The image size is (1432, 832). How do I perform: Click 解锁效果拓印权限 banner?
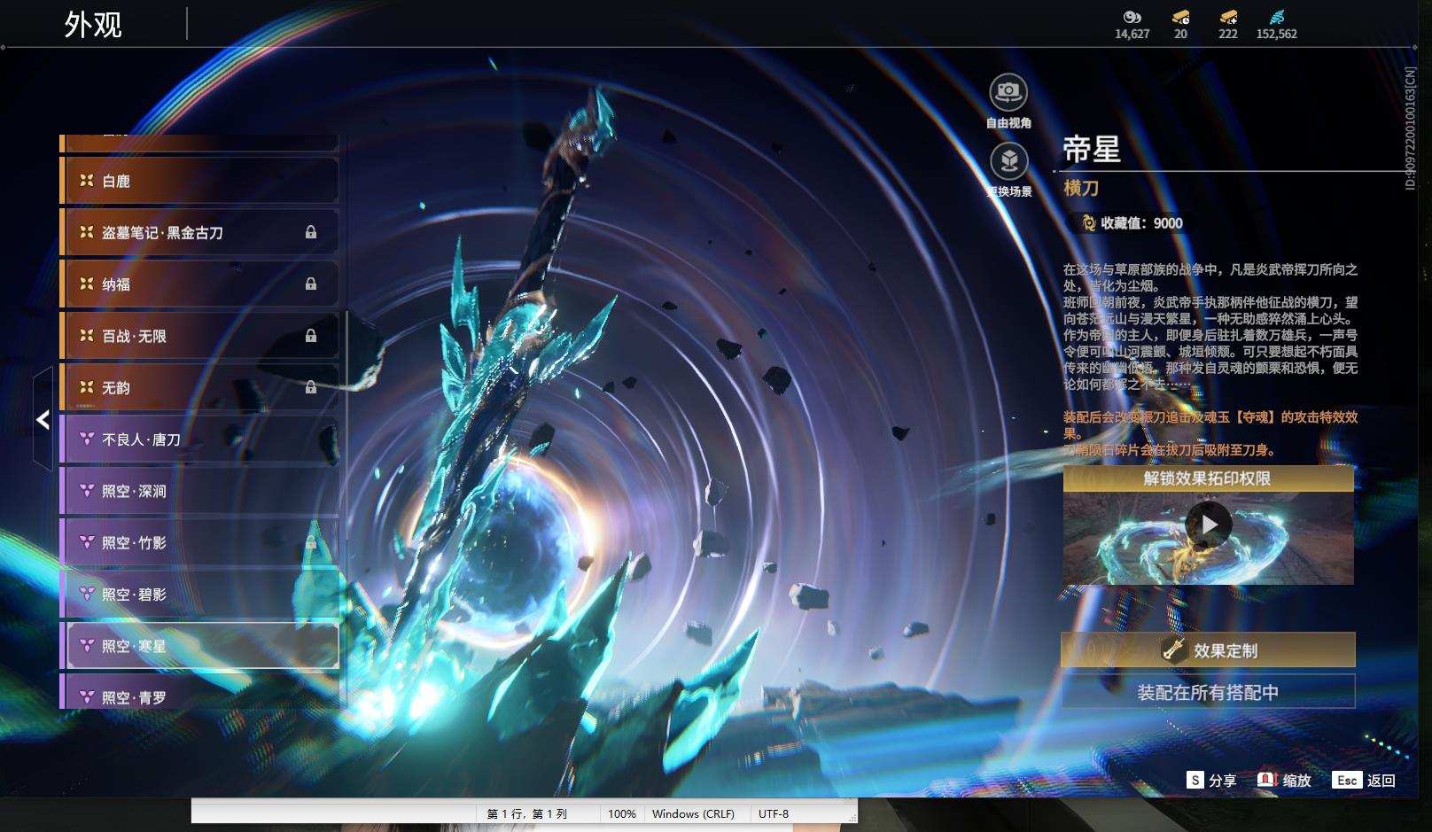tap(1208, 478)
